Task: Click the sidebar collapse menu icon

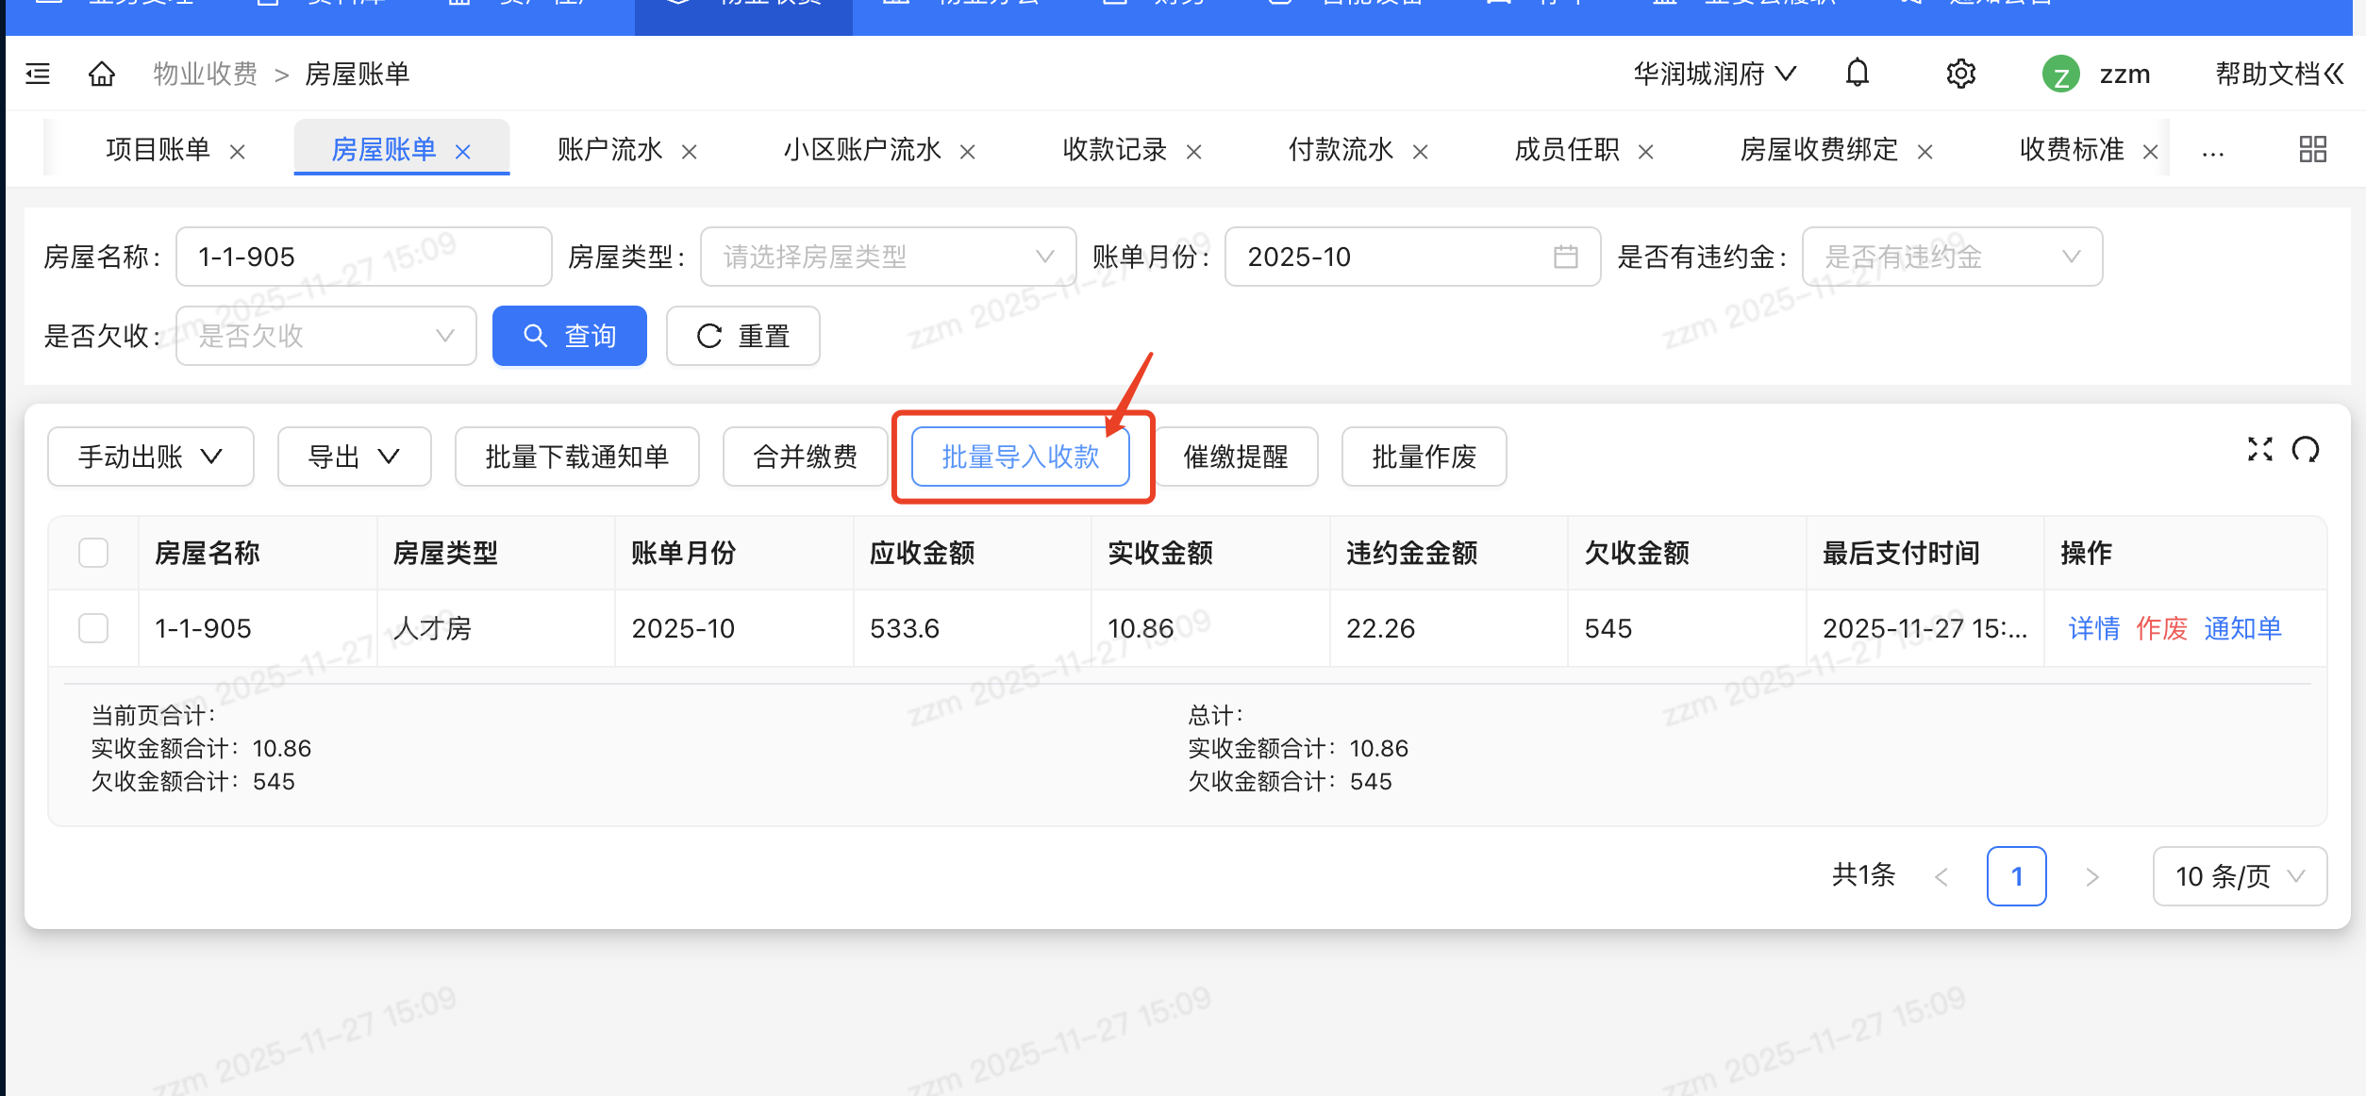Action: pyautogui.click(x=38, y=74)
